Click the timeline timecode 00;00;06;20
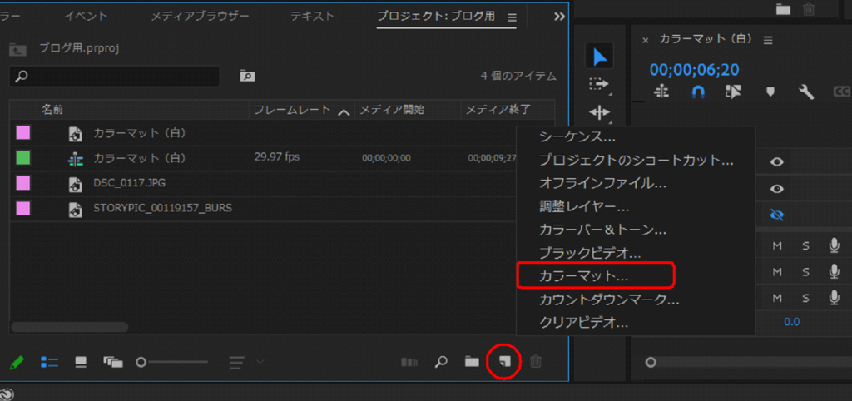The width and height of the screenshot is (852, 401). pos(694,69)
